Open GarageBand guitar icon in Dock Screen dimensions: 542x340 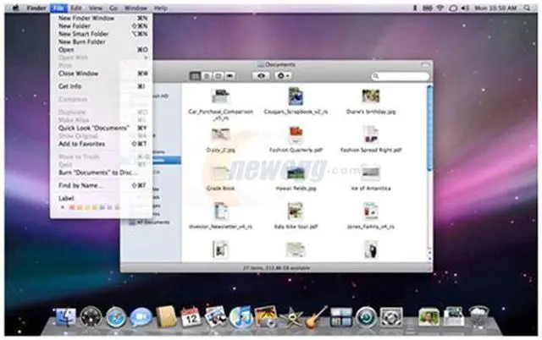point(316,316)
